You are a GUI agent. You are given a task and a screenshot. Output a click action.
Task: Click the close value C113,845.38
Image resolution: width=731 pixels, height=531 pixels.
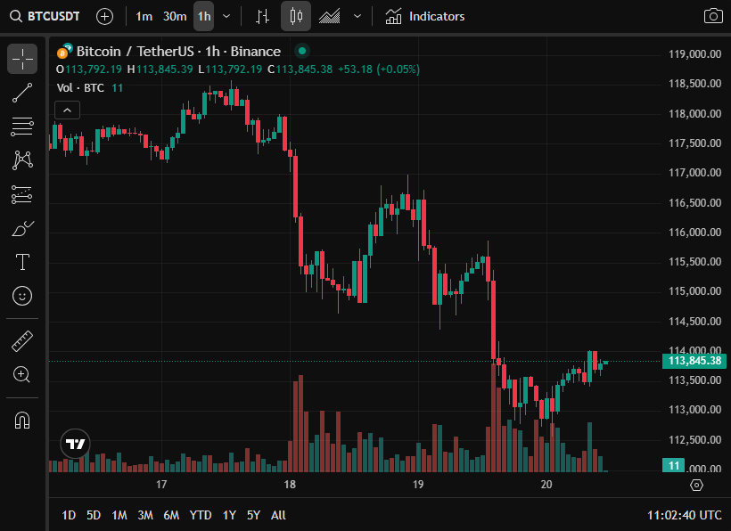pos(300,69)
